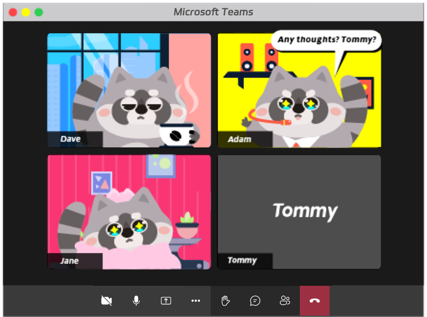Hang up with the red phone button
This screenshot has height=317, width=427.
[315, 301]
